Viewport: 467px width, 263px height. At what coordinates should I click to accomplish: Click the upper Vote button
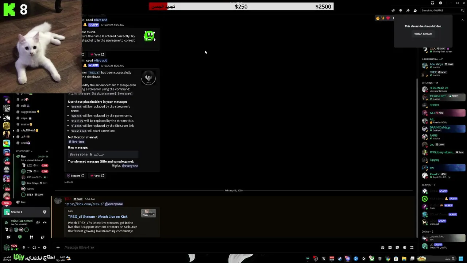coord(97,54)
